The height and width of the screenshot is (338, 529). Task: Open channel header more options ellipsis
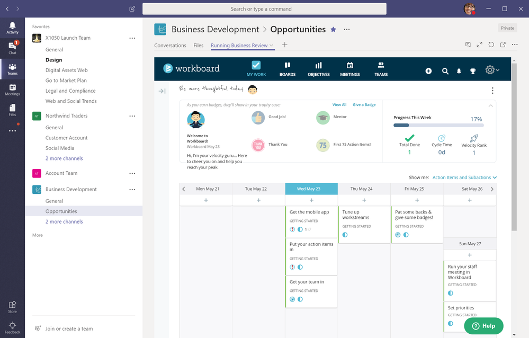[347, 29]
